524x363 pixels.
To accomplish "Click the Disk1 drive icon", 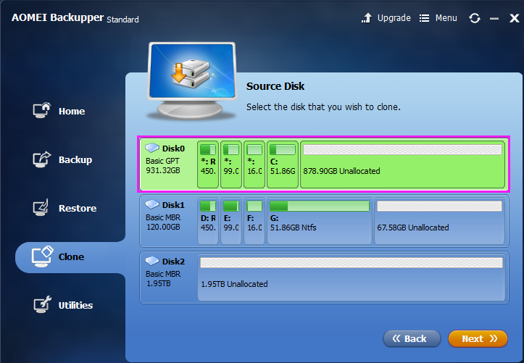I will point(152,204).
